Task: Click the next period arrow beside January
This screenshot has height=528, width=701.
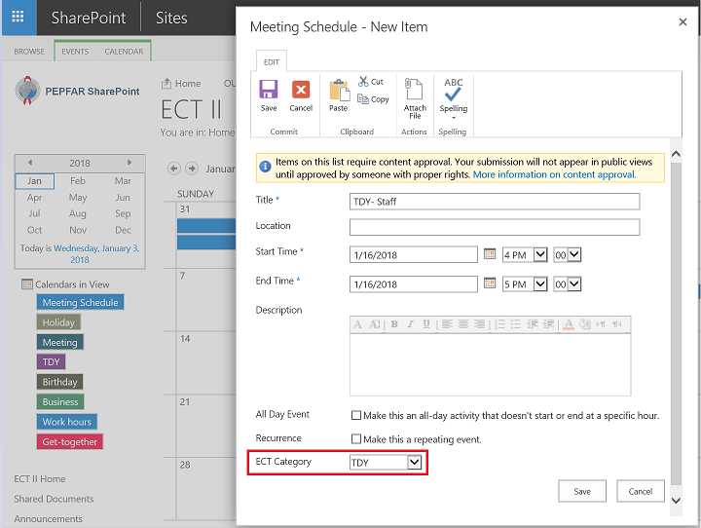Action: (x=192, y=169)
